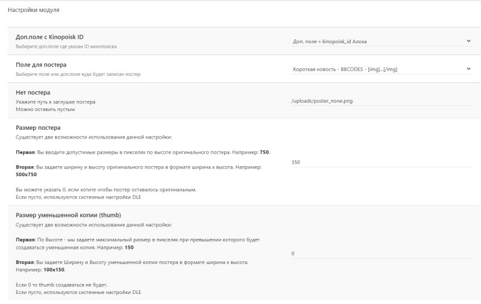This screenshot has width=481, height=304.
Task: Click the 'Если 0 то thumb создаваться не будет' note
Action: click(61, 285)
